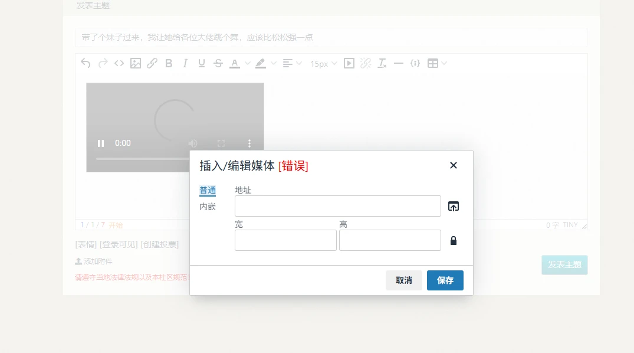This screenshot has width=634, height=353.
Task: Expand the text color dropdown arrow
Action: (248, 63)
